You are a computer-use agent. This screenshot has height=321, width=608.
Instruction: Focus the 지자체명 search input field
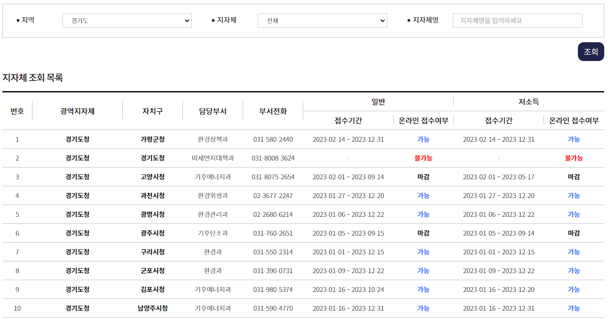(518, 21)
